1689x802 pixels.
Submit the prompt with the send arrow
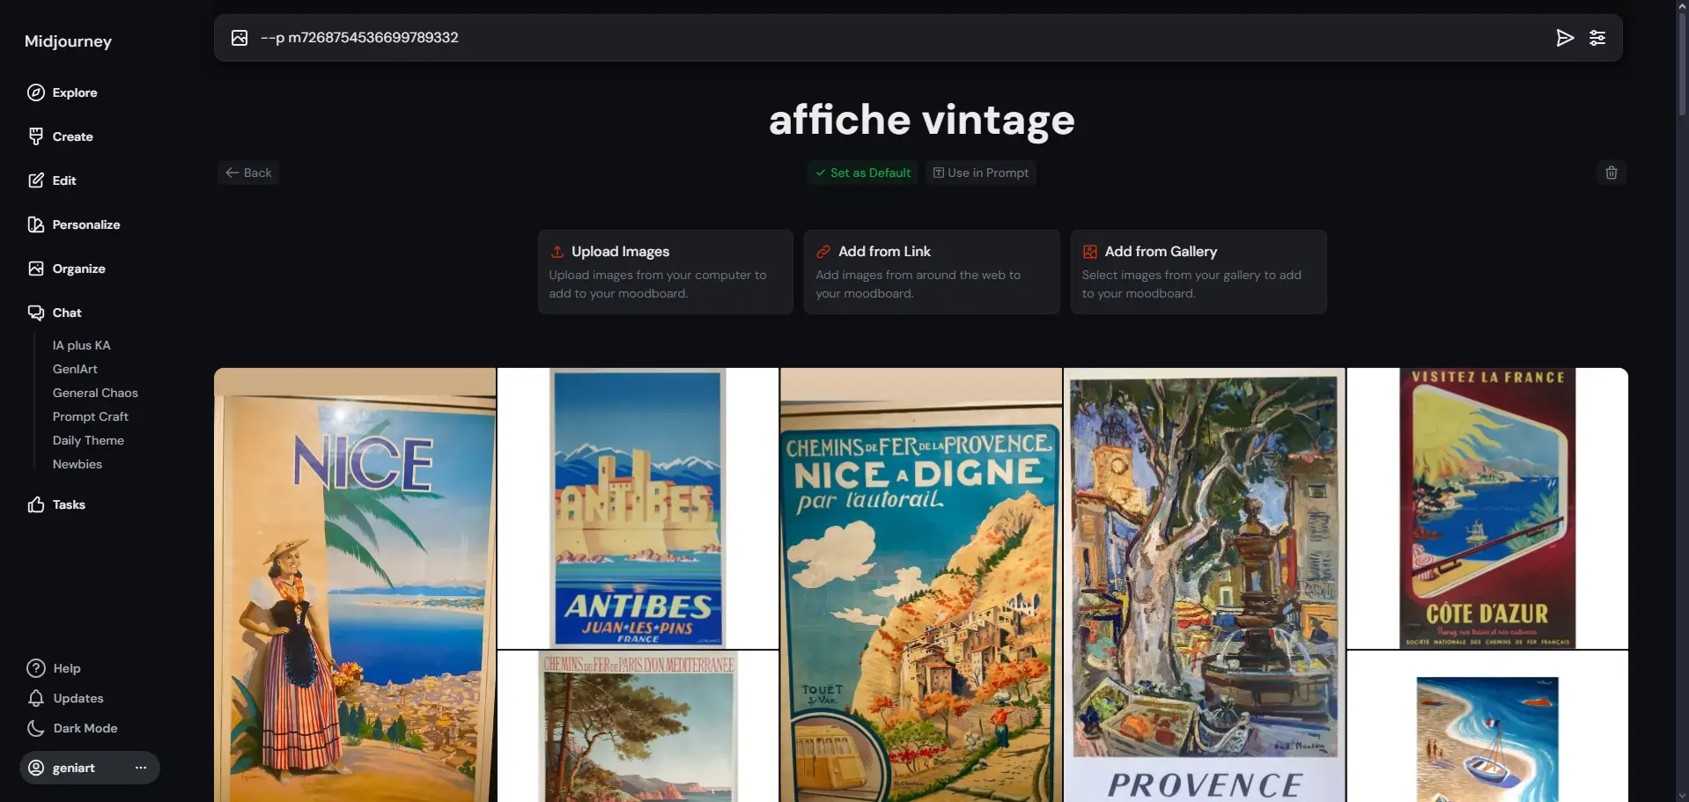[x=1565, y=38]
